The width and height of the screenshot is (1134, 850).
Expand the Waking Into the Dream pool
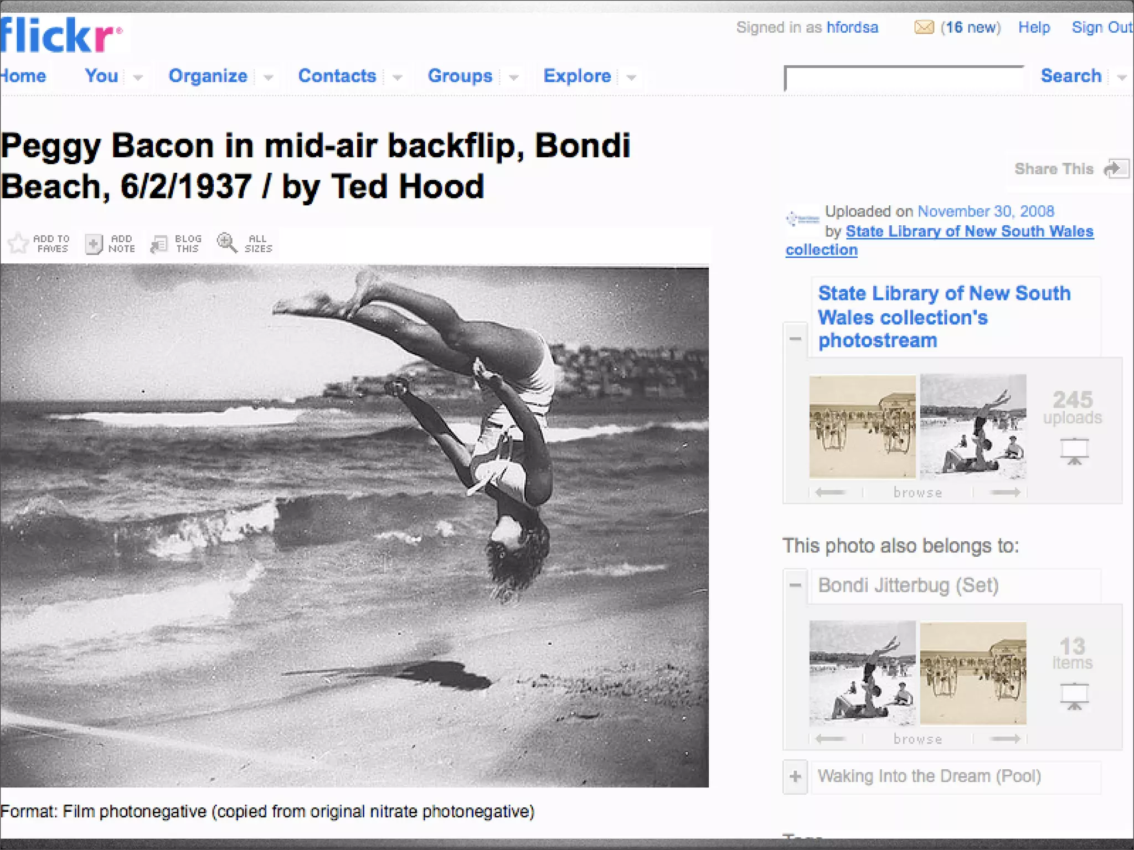click(x=796, y=776)
